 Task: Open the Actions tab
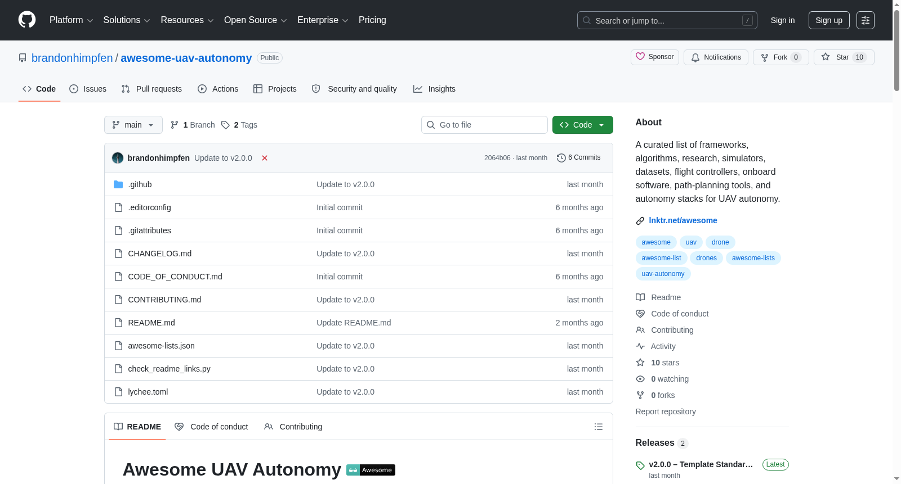(218, 89)
